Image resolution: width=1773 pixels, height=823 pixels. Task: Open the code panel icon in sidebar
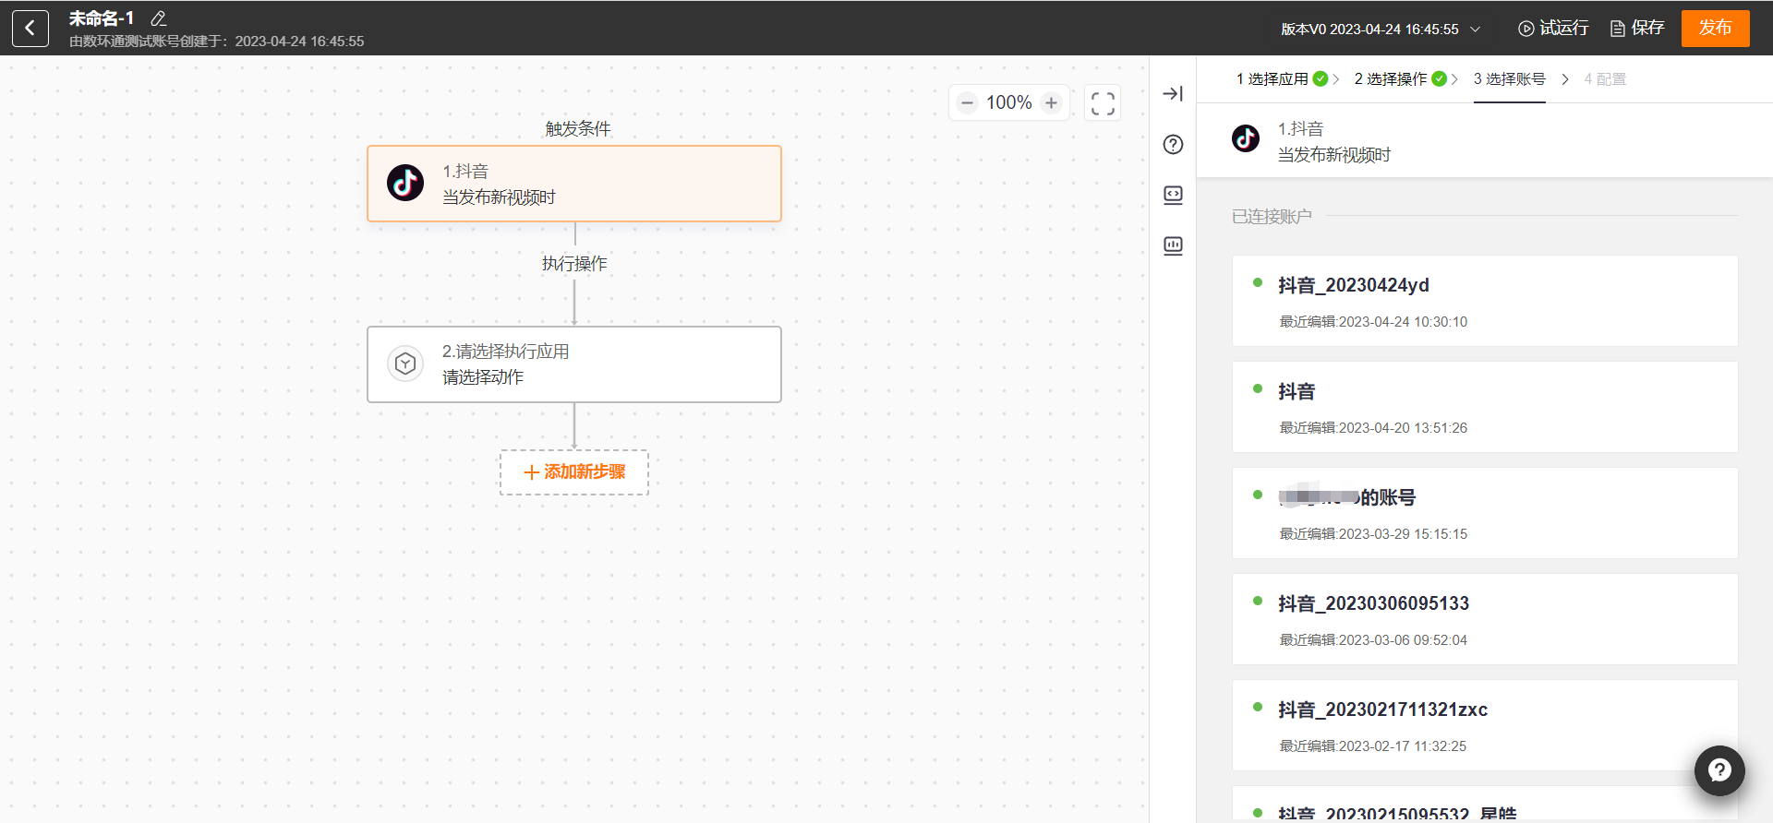pyautogui.click(x=1173, y=195)
